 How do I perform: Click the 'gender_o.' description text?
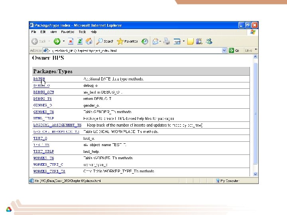92,106
